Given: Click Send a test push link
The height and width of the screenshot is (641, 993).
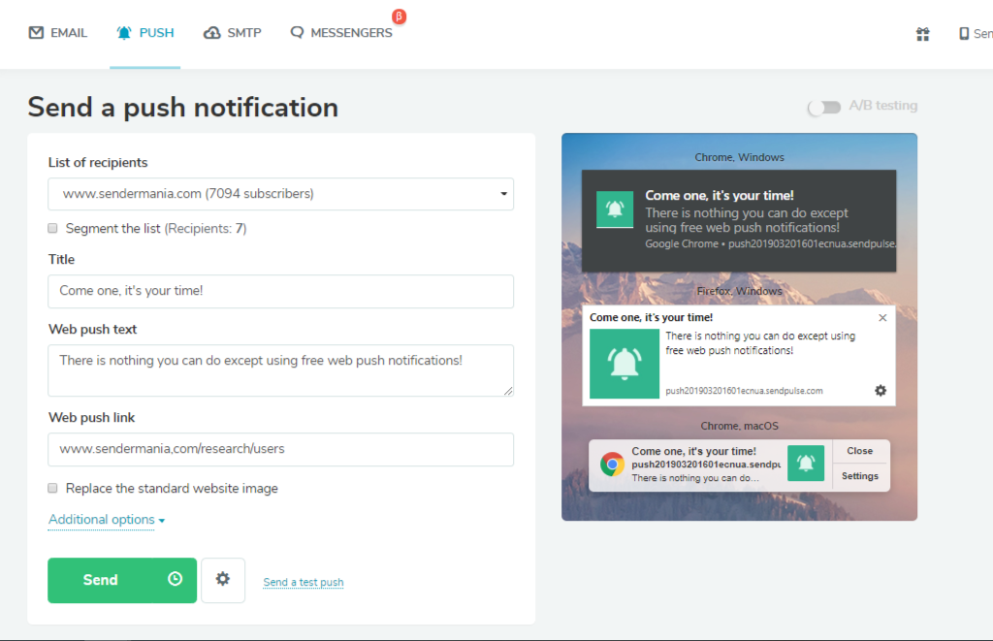Looking at the screenshot, I should coord(303,581).
